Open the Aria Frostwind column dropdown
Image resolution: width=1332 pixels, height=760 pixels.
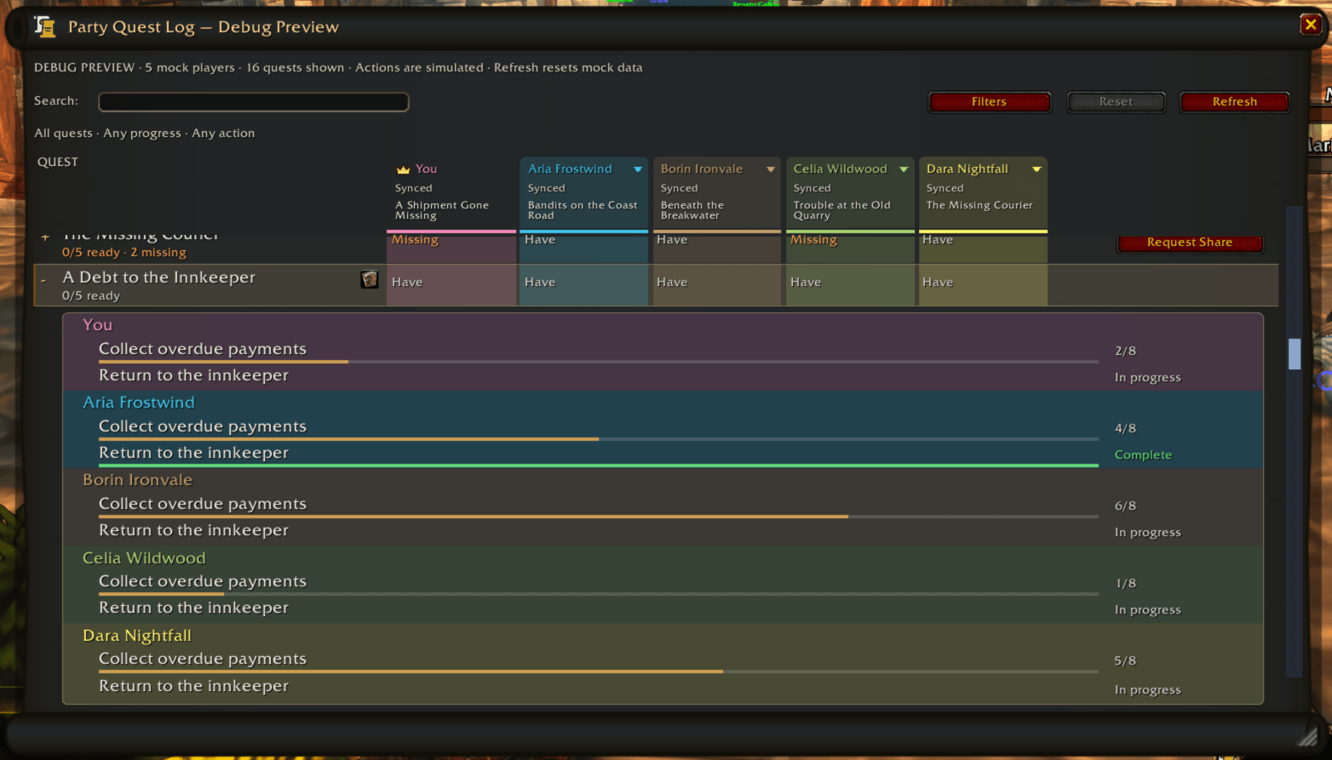pos(638,169)
